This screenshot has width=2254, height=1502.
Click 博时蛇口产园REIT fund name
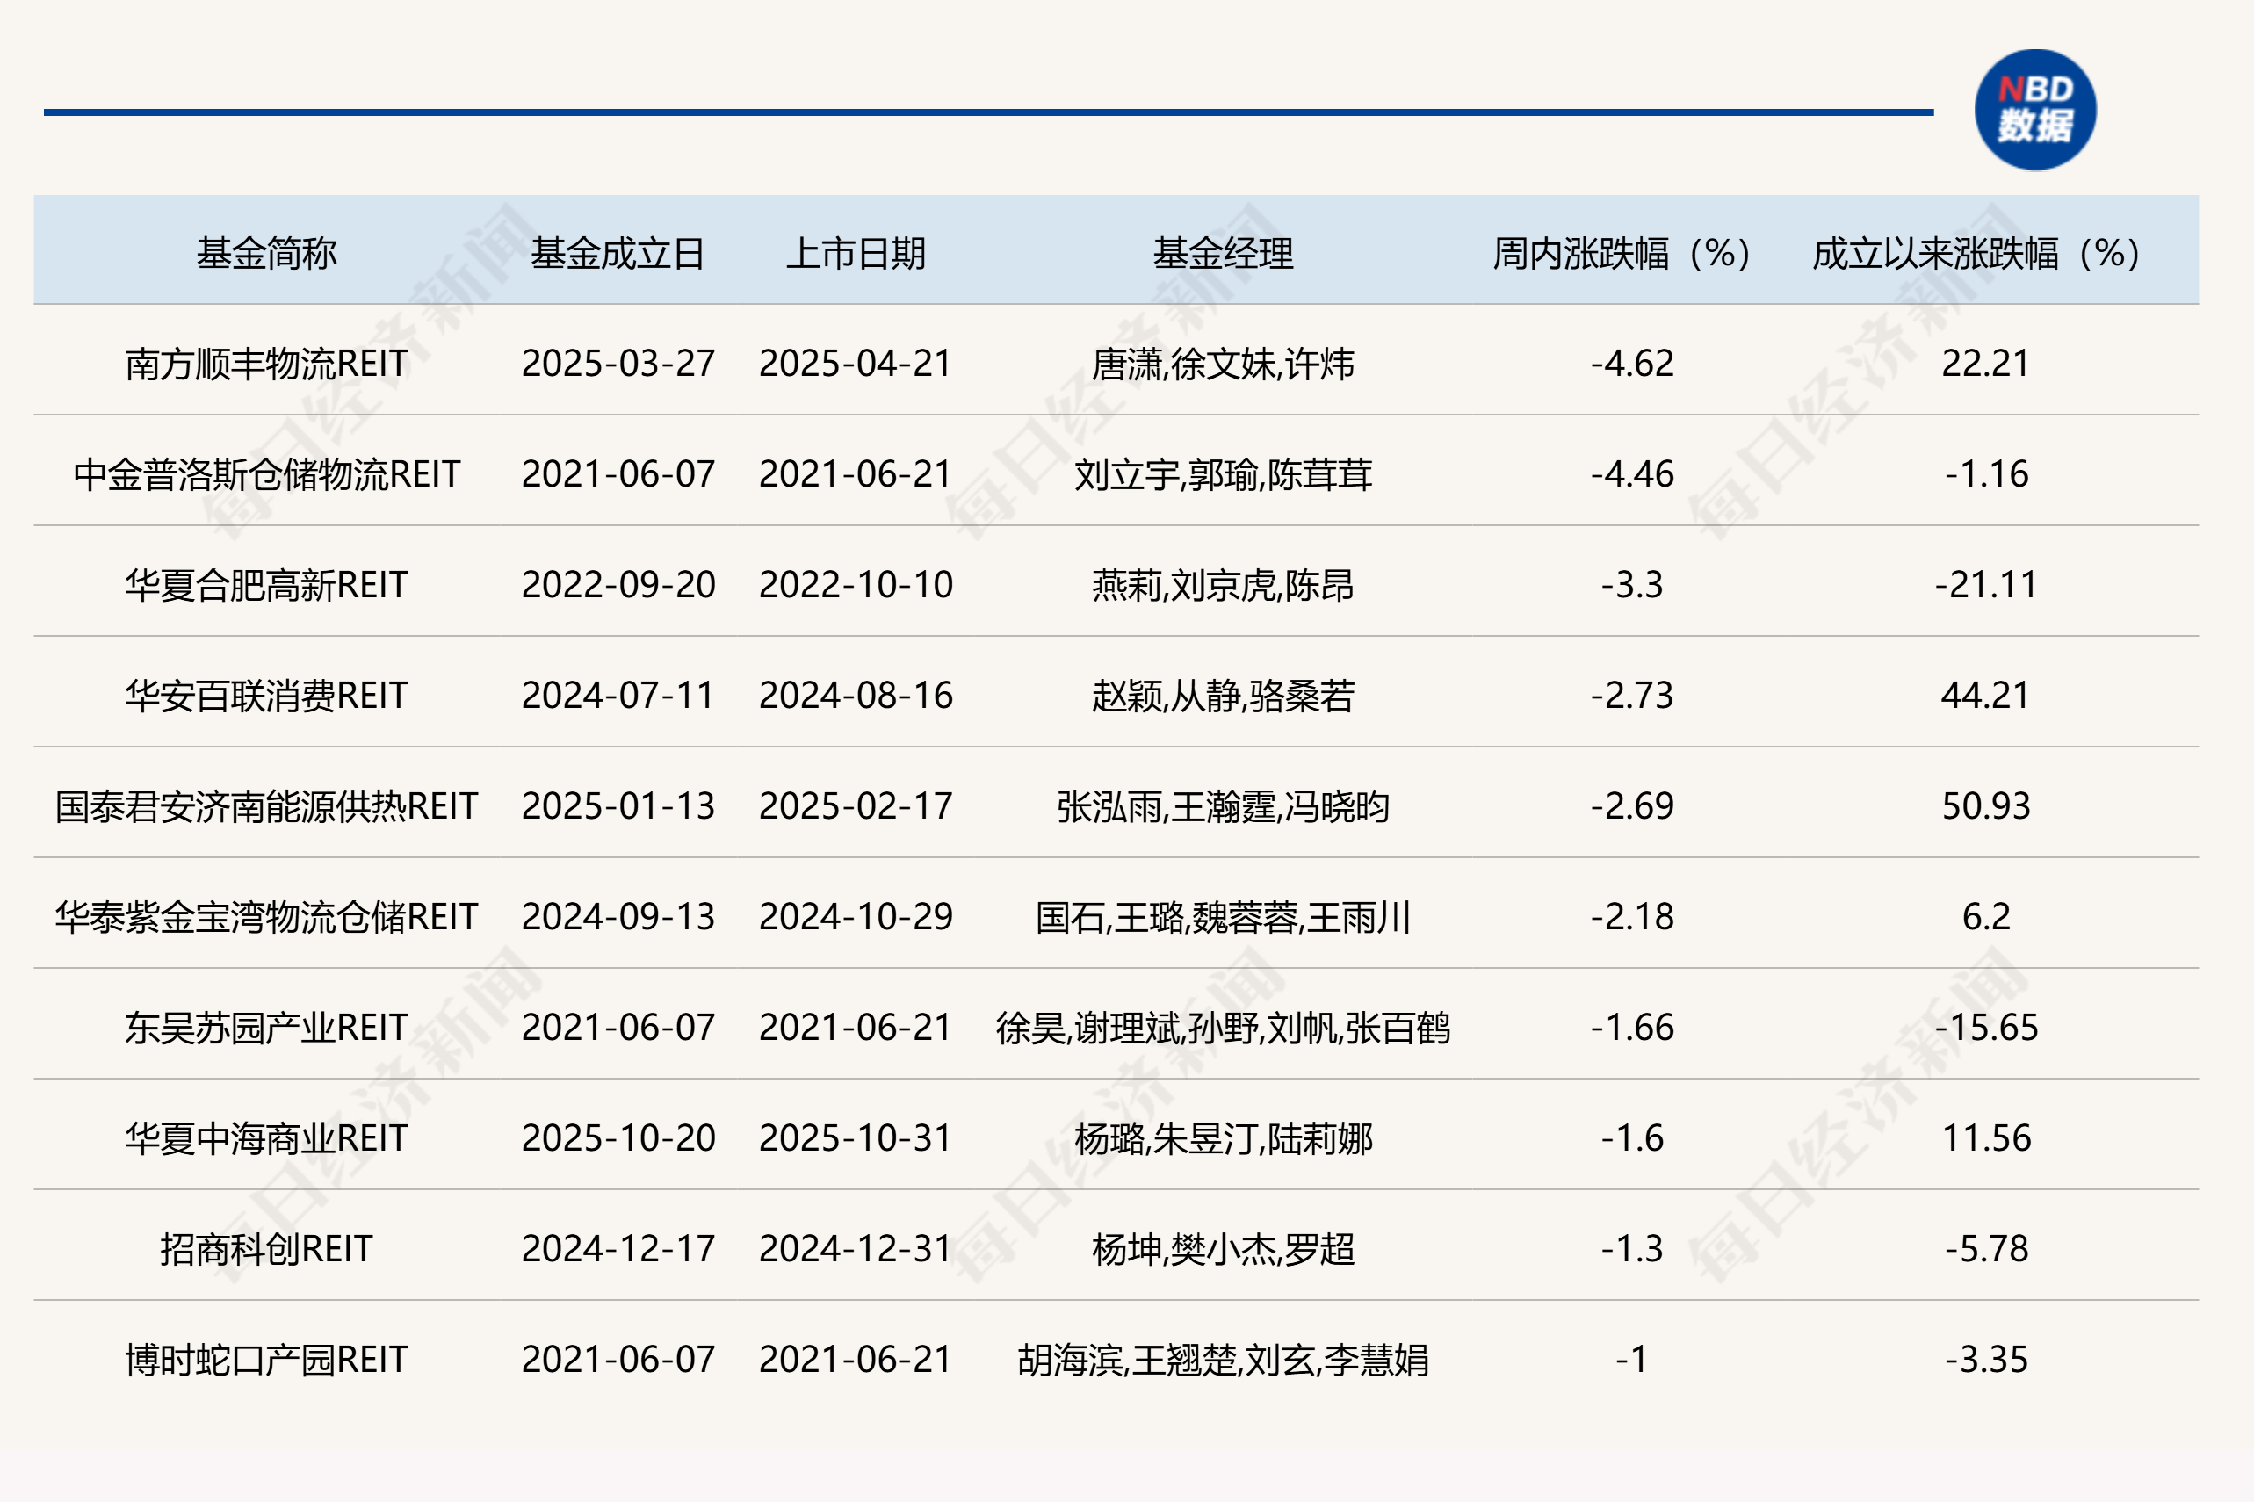coord(266,1360)
